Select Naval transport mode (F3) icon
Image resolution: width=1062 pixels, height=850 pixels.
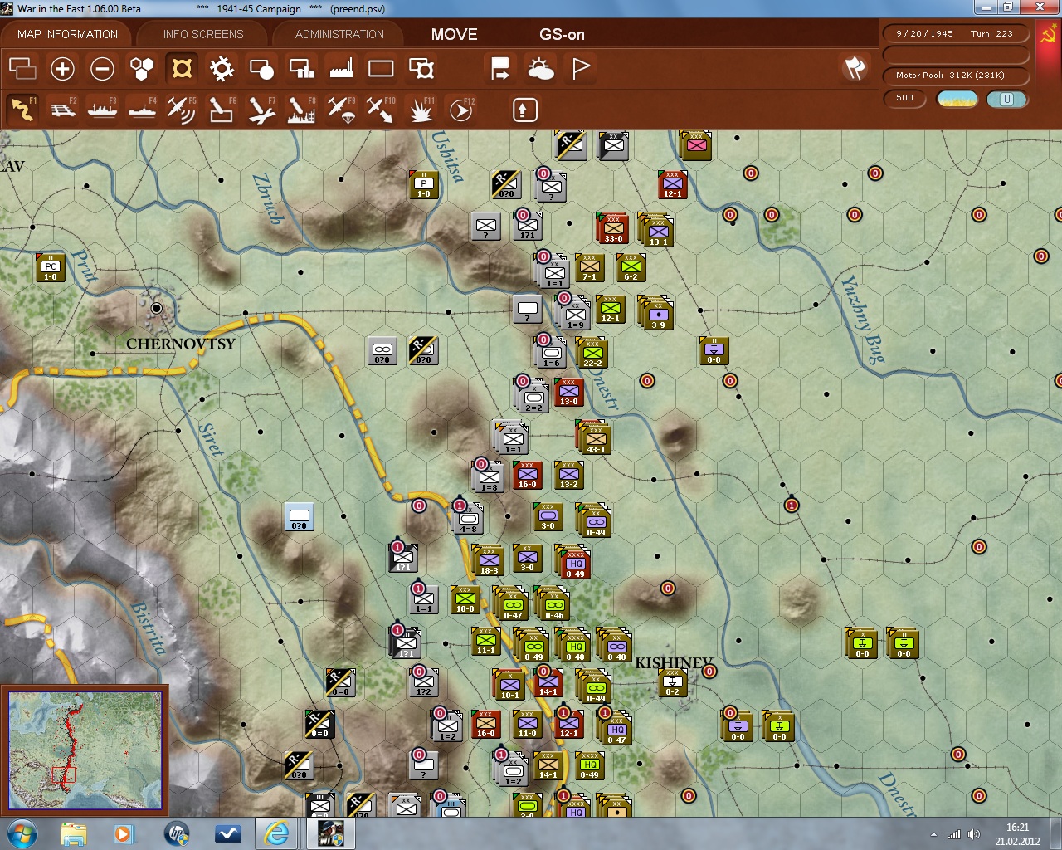(103, 110)
